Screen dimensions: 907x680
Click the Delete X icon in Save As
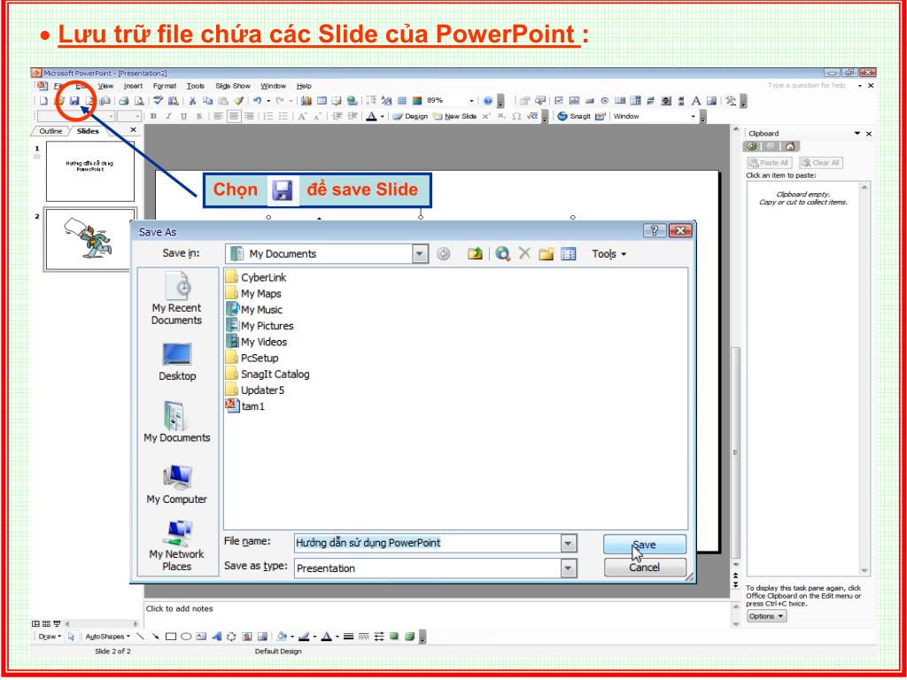pos(524,253)
